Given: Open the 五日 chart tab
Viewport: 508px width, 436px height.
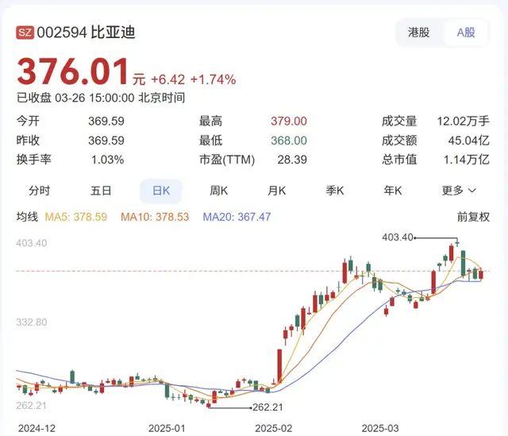Looking at the screenshot, I should (101, 191).
